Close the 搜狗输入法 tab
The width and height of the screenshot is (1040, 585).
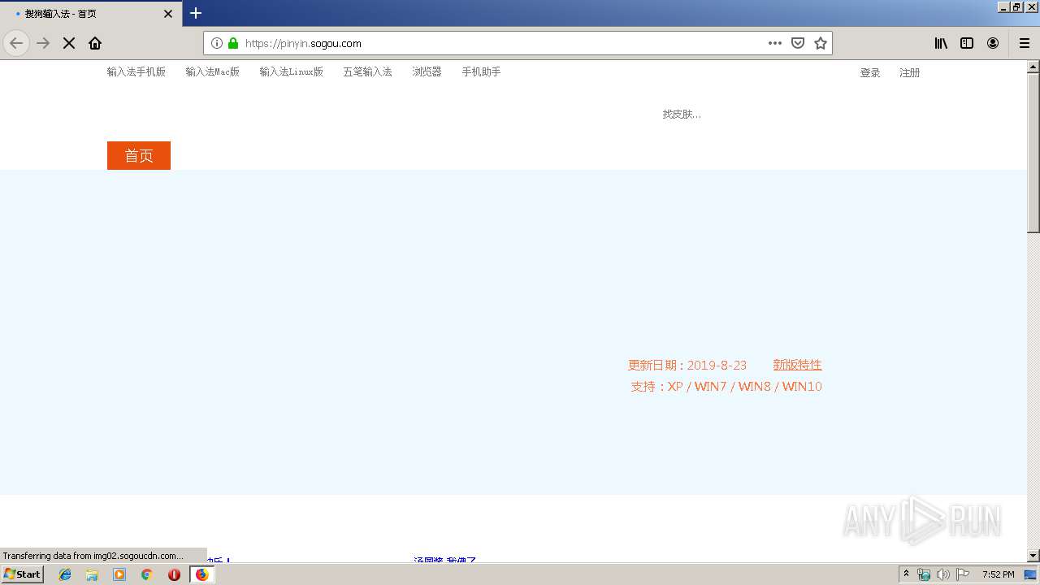(168, 14)
